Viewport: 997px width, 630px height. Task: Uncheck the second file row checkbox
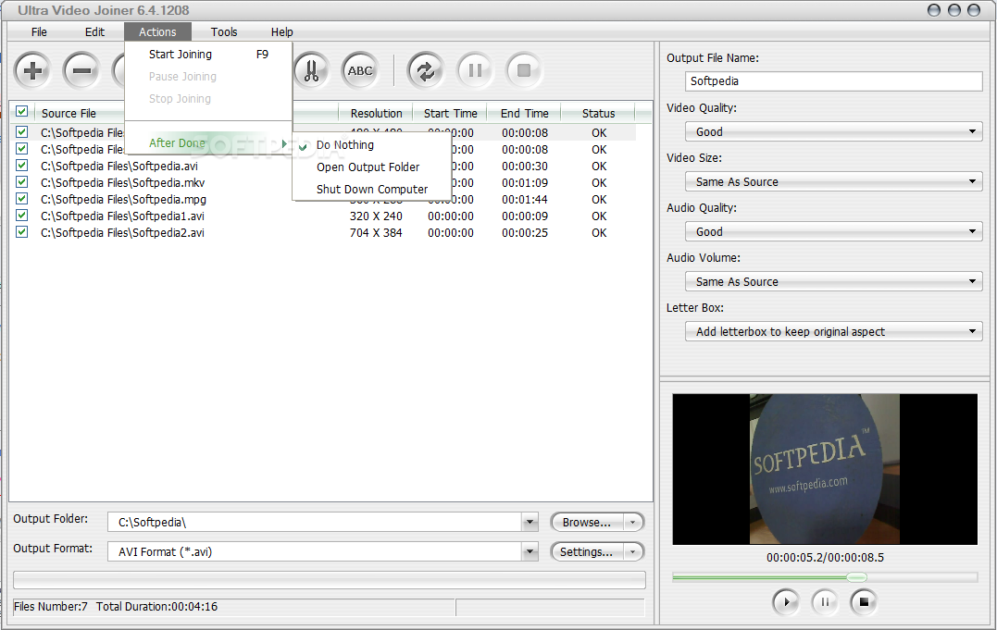21,149
